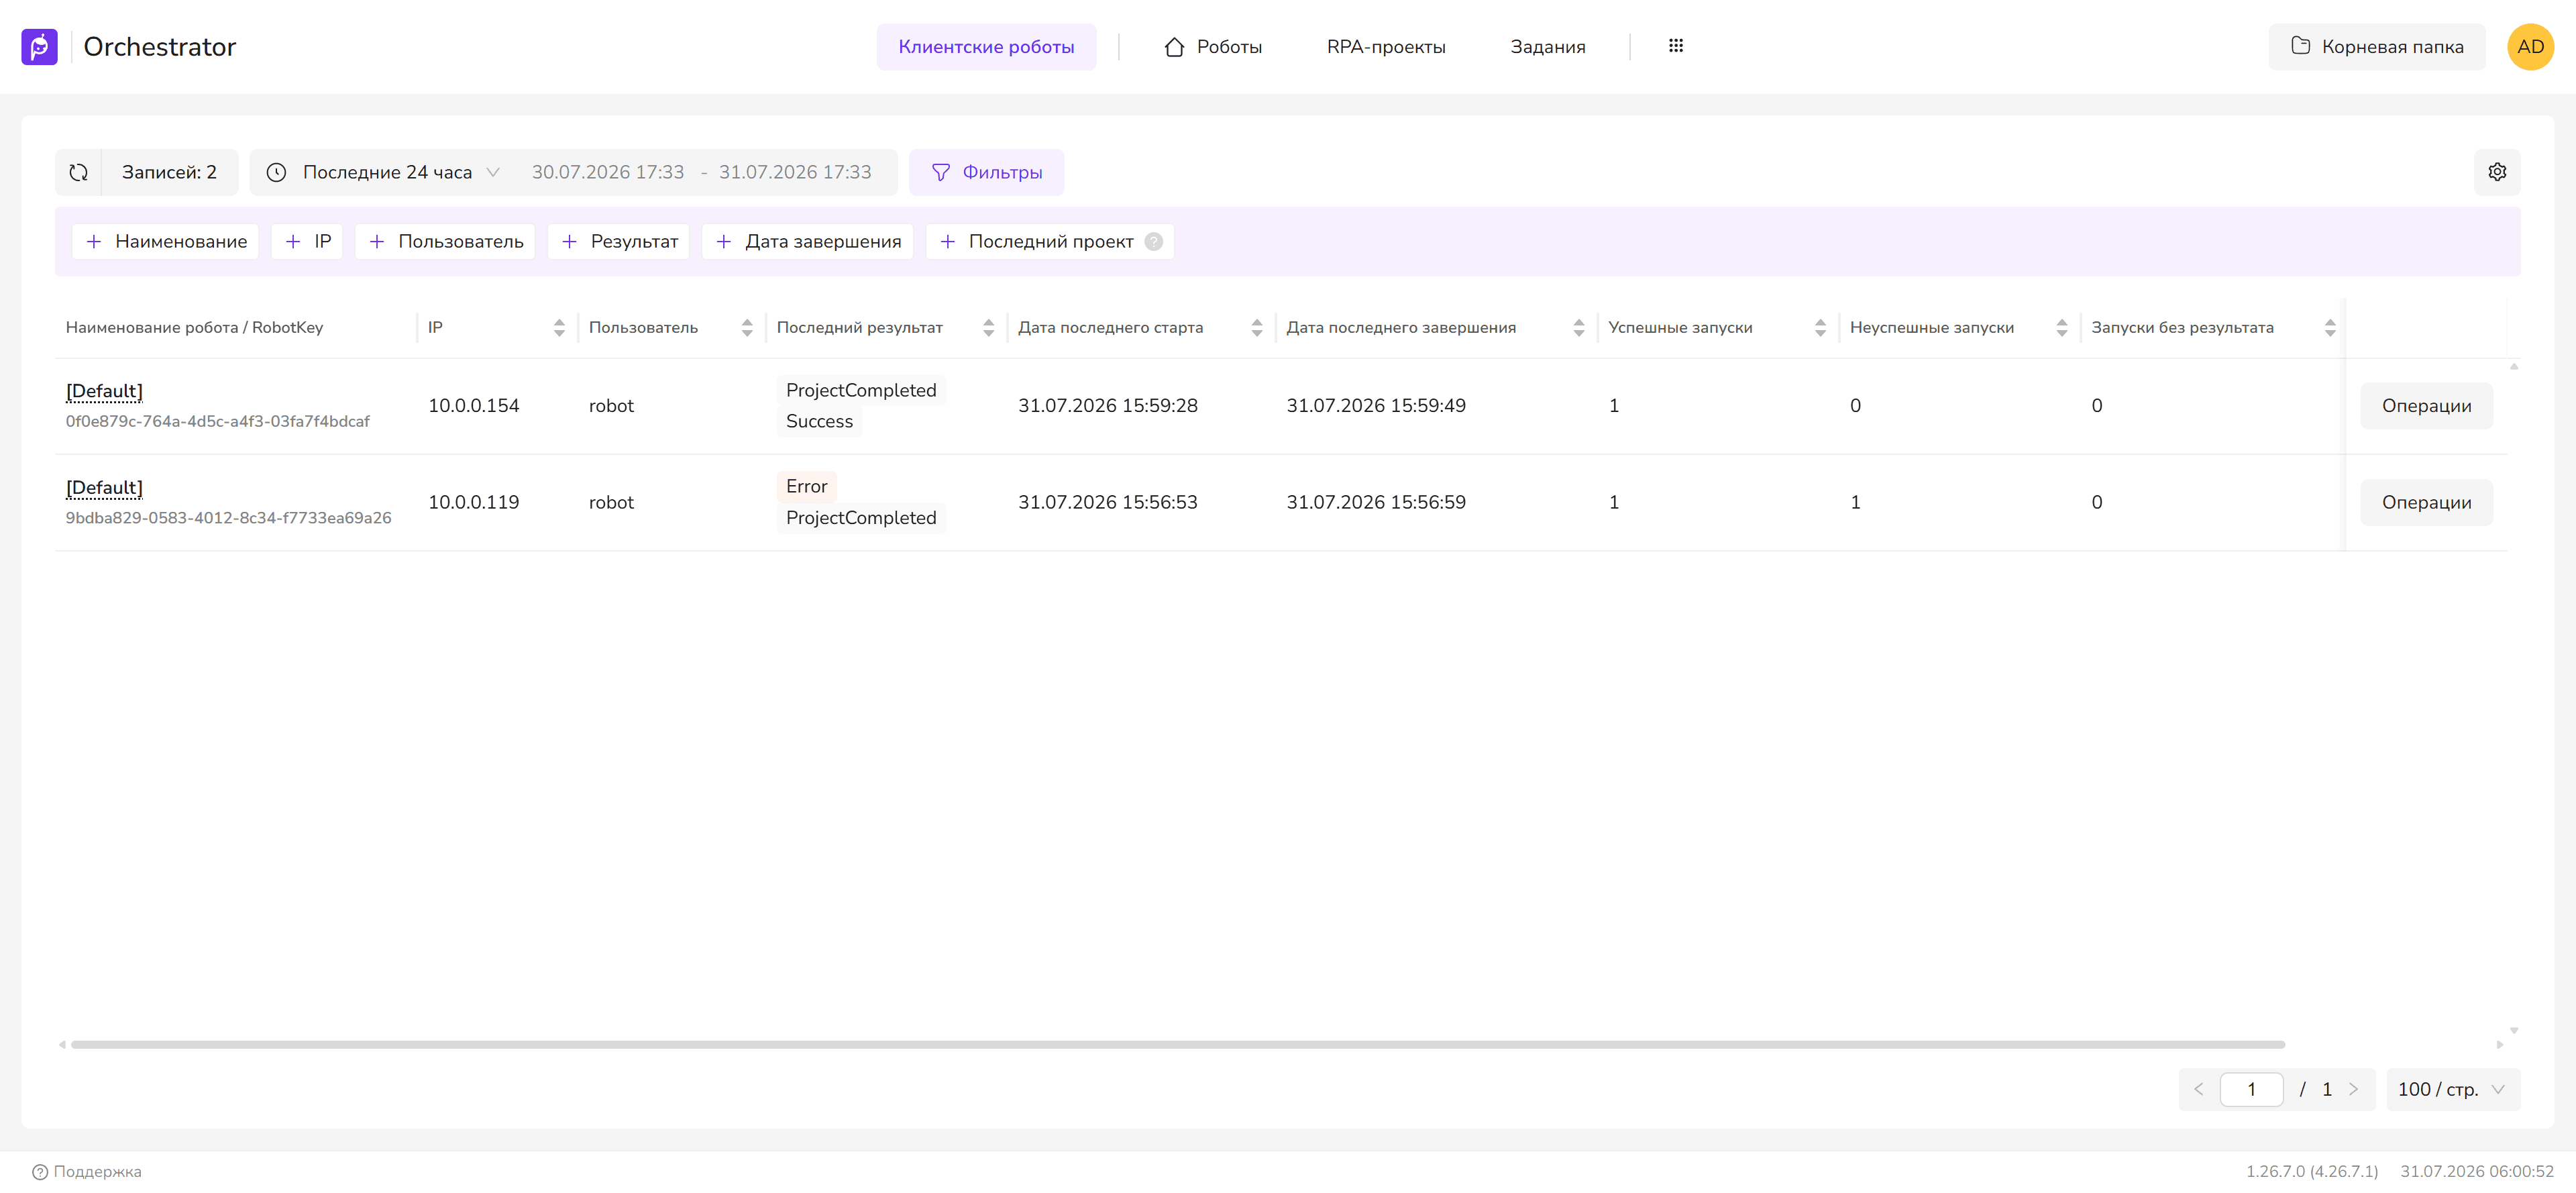
Task: Go to Роботы section
Action: (1213, 47)
